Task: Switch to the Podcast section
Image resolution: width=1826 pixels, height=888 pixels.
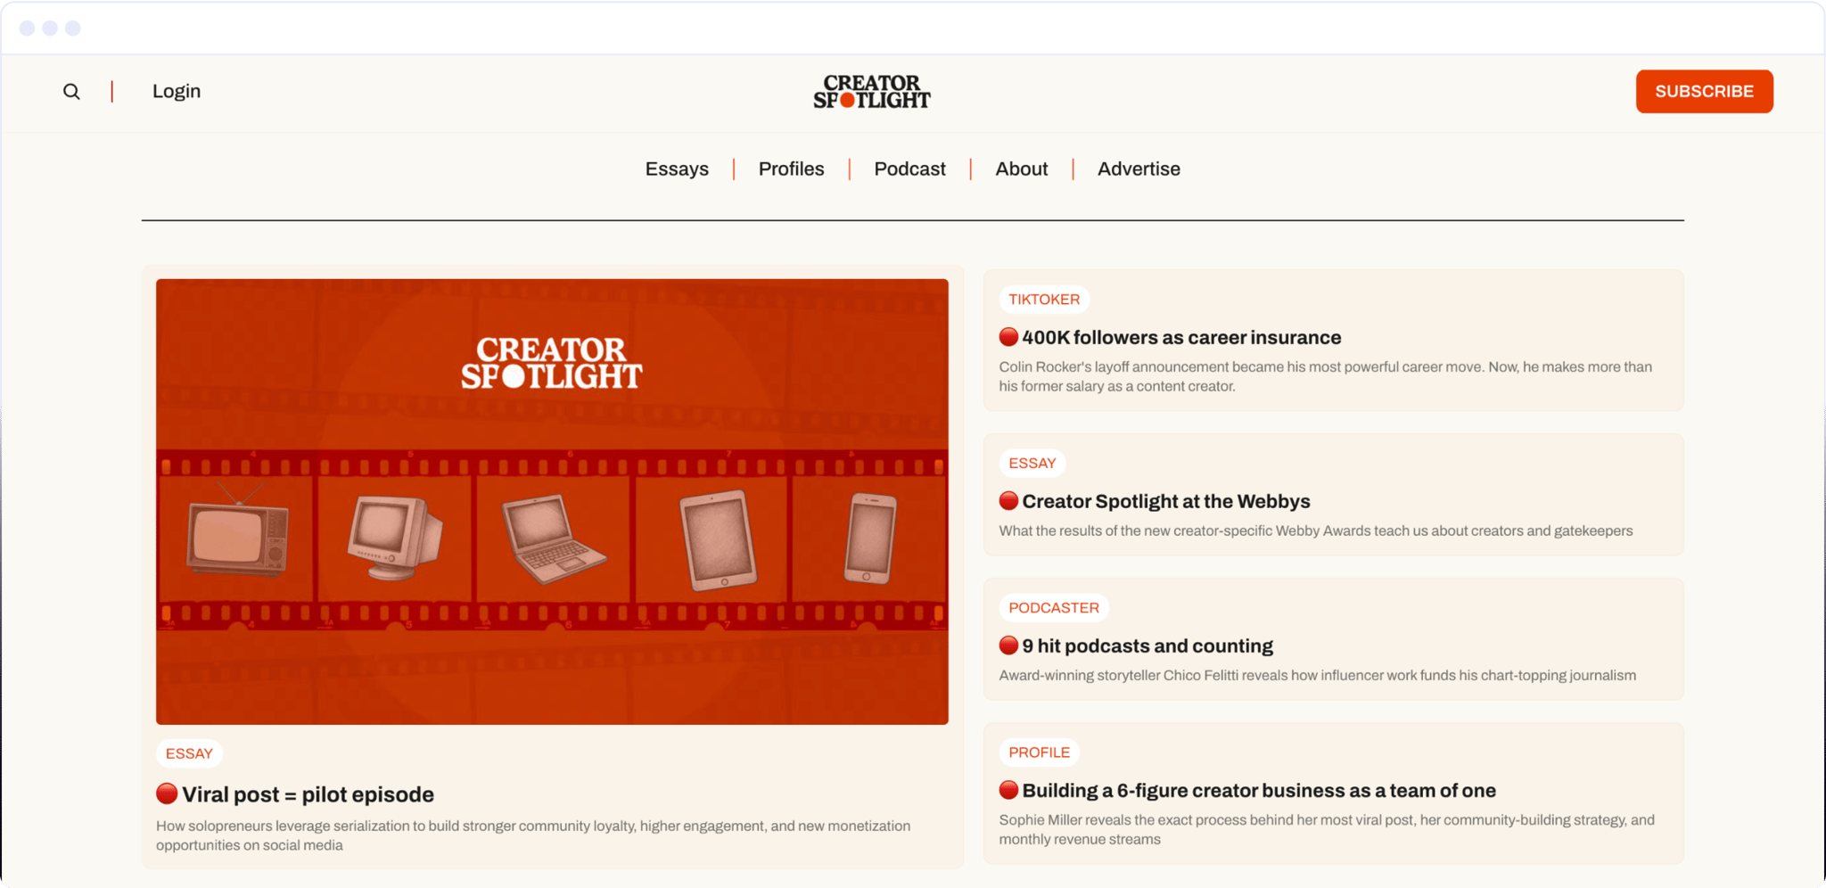Action: 909,169
